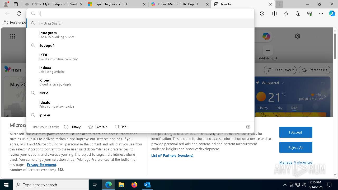
Task: Click the Import favorites bookmark item
Action: click(15, 23)
